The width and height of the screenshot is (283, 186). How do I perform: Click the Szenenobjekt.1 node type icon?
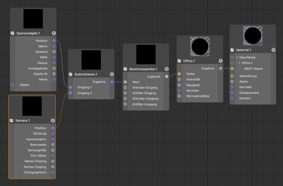pos(13,33)
